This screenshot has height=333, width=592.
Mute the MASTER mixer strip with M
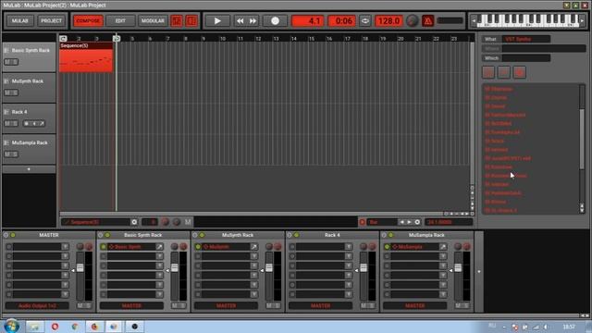point(80,305)
